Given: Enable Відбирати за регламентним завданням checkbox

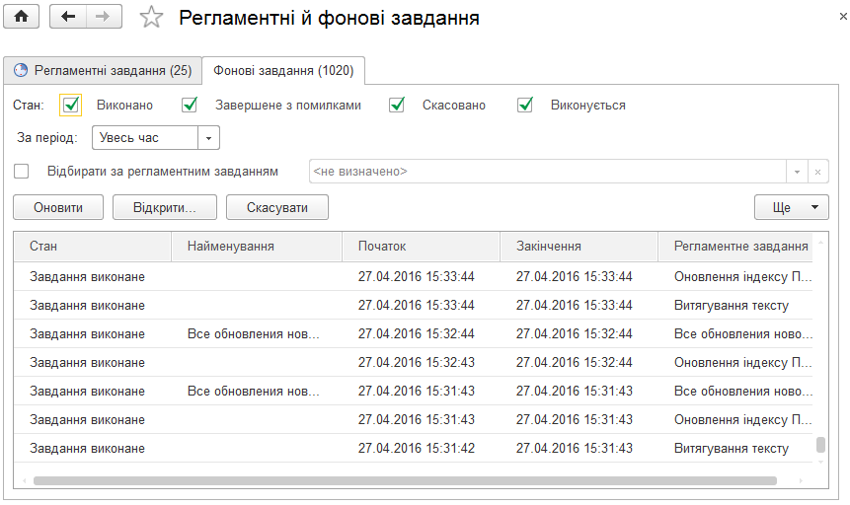Looking at the screenshot, I should pos(21,172).
